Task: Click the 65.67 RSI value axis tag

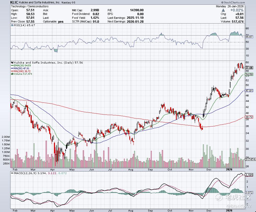Action: (249, 37)
